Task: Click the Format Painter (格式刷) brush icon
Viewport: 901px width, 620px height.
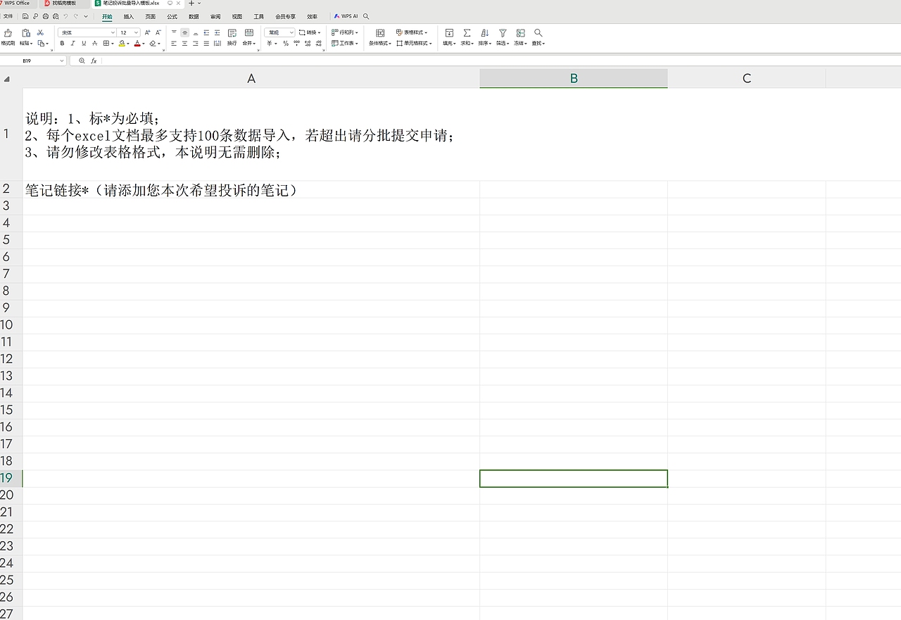Action: [8, 33]
